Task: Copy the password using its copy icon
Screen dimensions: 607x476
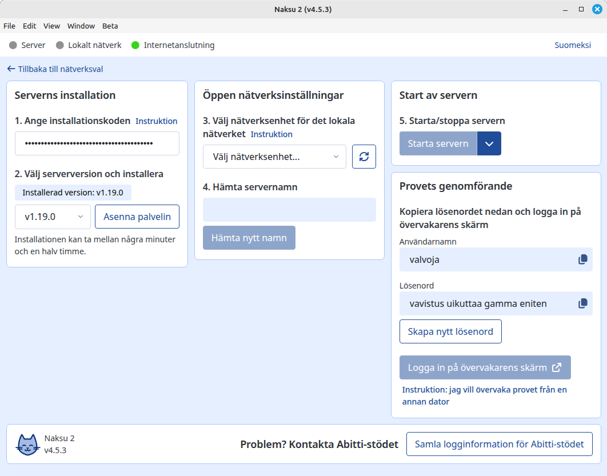Action: [582, 303]
